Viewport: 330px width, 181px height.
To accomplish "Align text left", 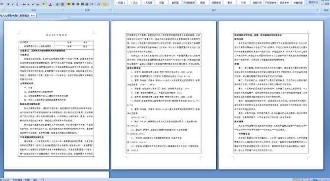I will [69, 4].
